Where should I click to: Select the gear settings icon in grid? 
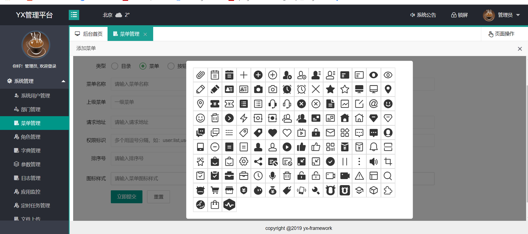(x=244, y=161)
